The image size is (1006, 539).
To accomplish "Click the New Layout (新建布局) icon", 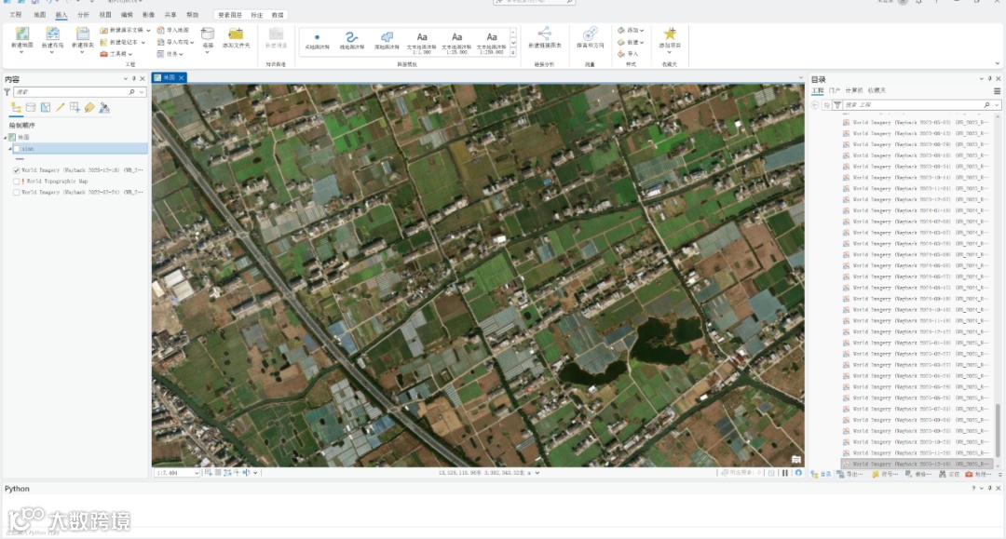I will (x=52, y=35).
